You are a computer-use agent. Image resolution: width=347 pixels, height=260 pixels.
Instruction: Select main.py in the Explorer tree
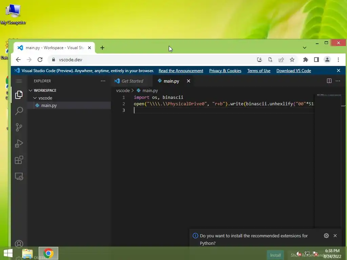click(x=69, y=106)
